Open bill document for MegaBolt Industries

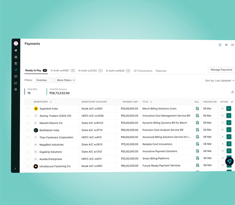[x=198, y=144]
